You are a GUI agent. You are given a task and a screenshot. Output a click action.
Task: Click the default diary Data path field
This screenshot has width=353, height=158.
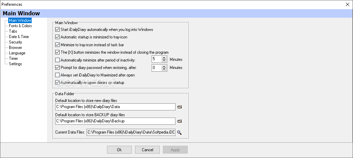(x=115, y=107)
